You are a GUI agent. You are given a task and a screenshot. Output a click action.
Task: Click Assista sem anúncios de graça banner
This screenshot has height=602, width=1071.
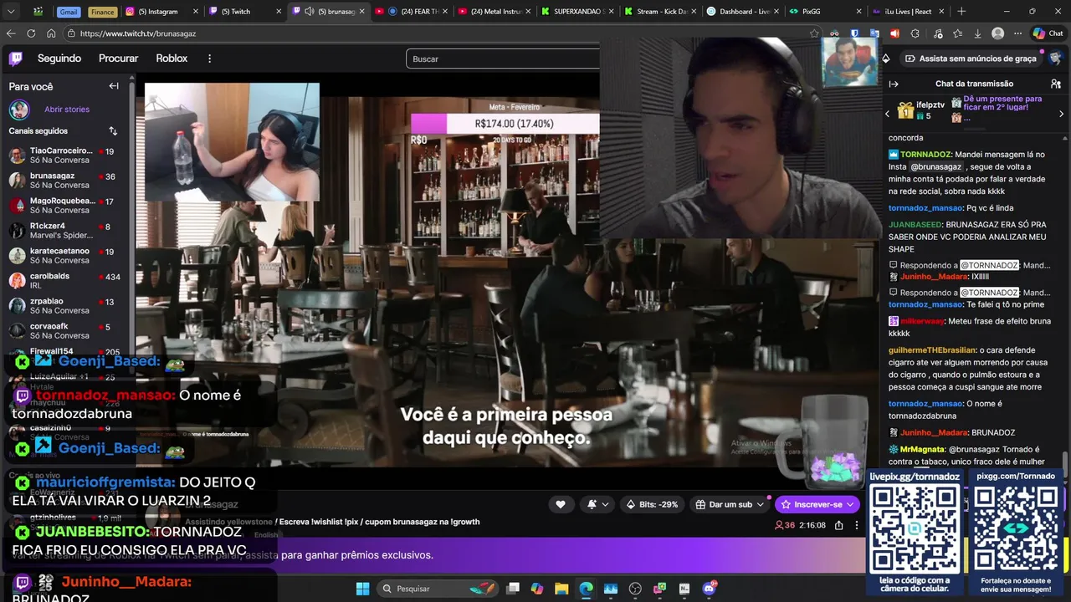tap(971, 59)
